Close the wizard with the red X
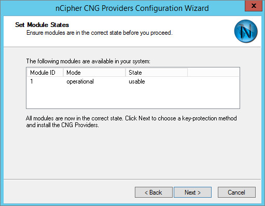The height and width of the screenshot is (206, 265). (x=254, y=6)
